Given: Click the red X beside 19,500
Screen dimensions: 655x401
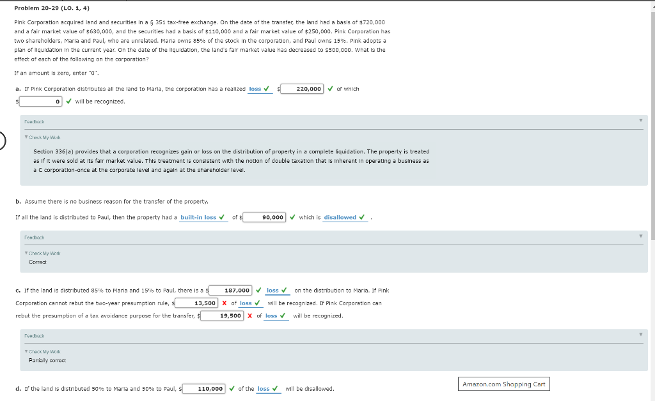Looking at the screenshot, I should [250, 315].
